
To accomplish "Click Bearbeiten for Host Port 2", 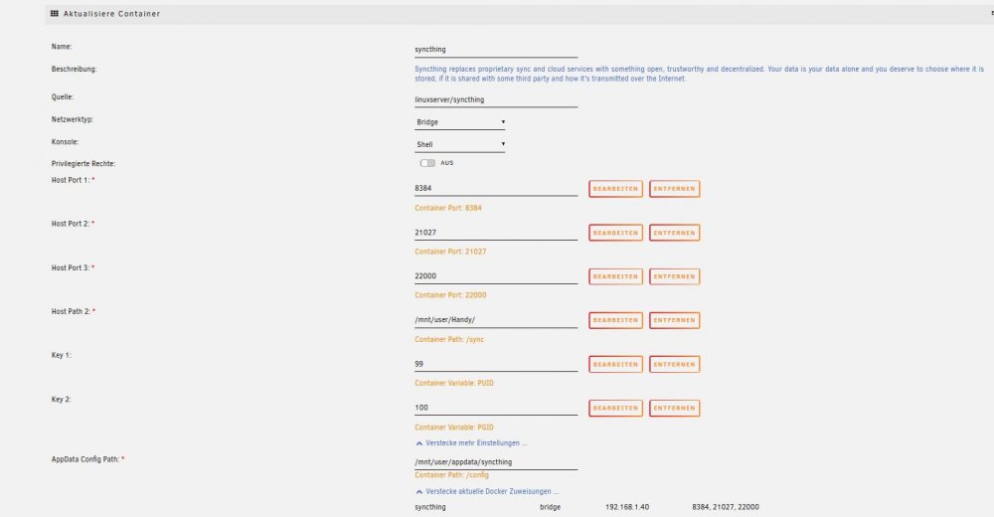I will (x=615, y=233).
